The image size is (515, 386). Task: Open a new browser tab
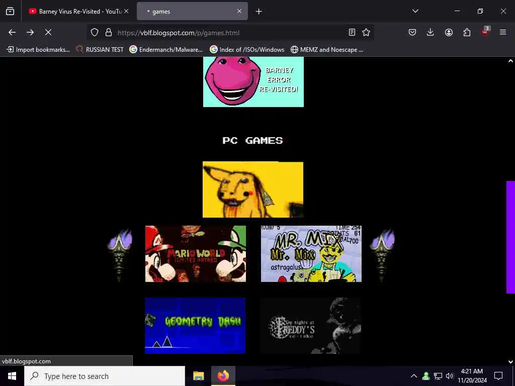click(x=259, y=12)
